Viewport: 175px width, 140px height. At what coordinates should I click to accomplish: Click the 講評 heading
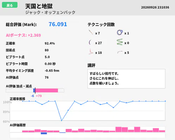(x=91, y=65)
